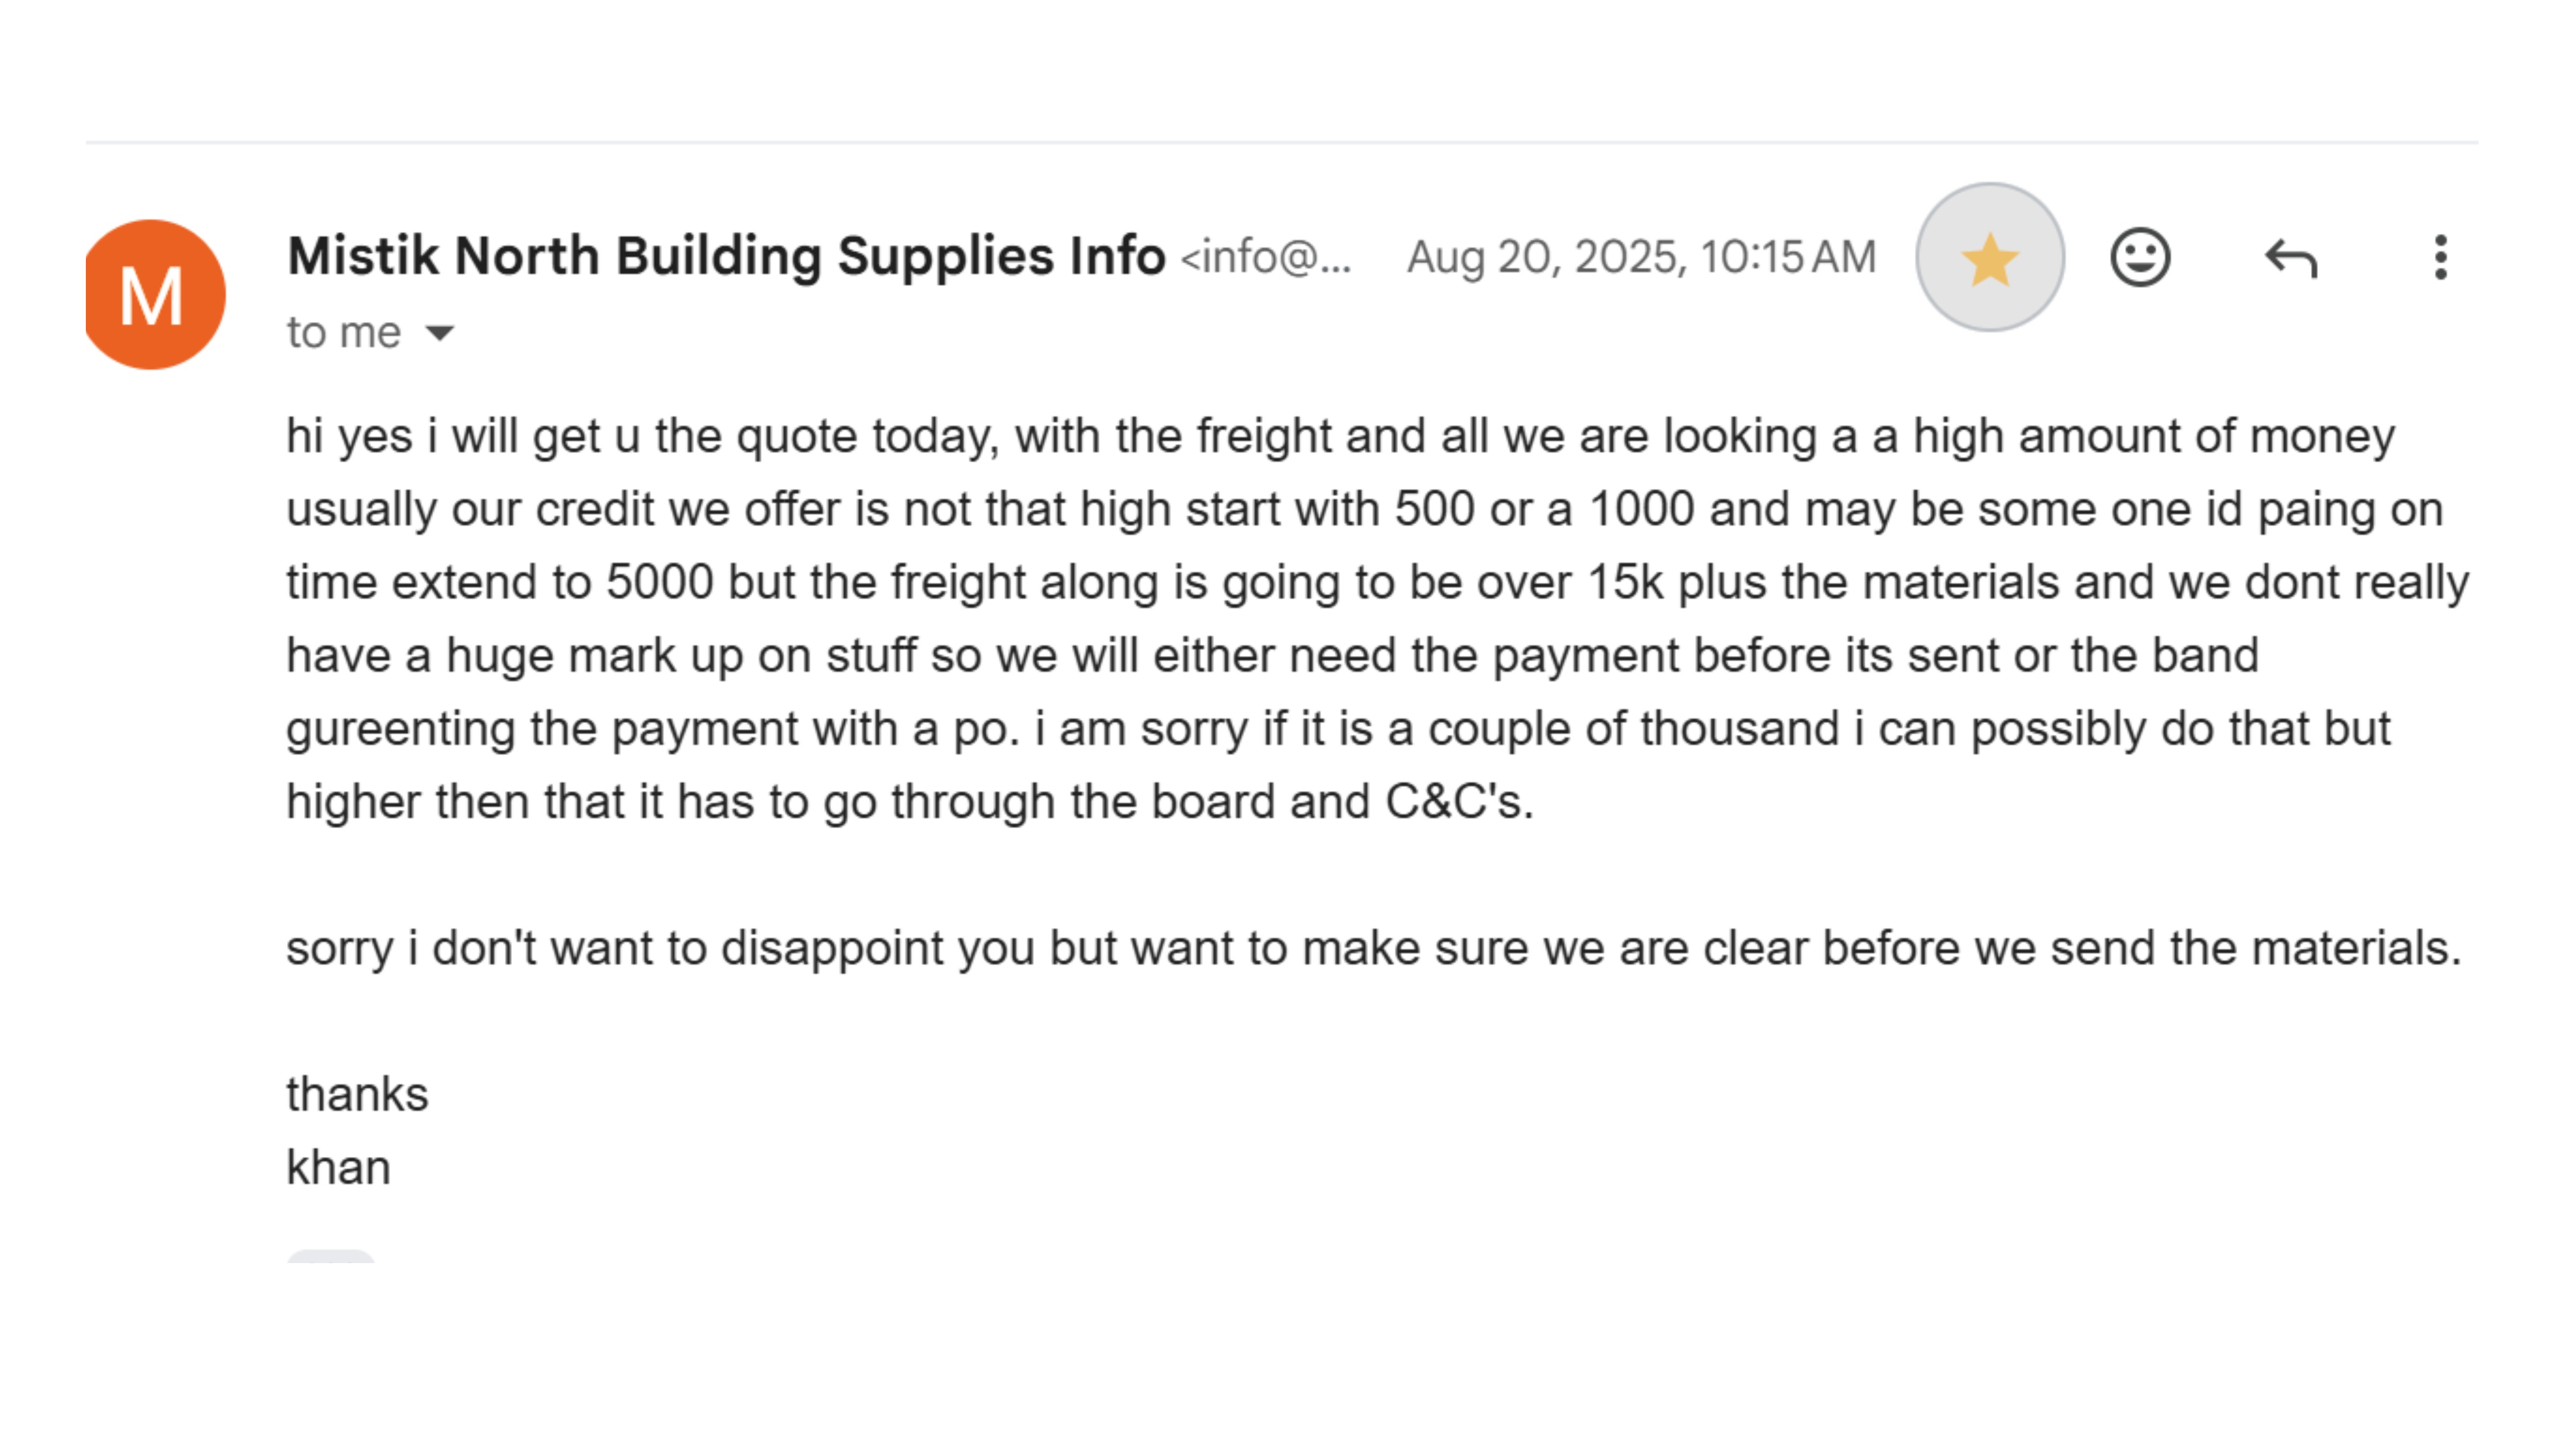The height and width of the screenshot is (1454, 2576).
Task: Add an emoji reaction to the message
Action: 2139,258
